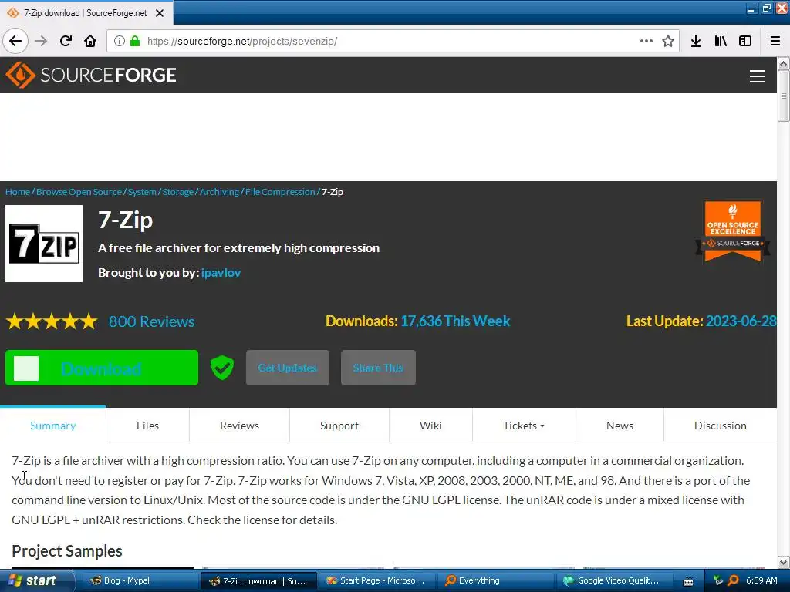790x592 pixels.
Task: Open the 800 Reviews link
Action: (x=152, y=321)
